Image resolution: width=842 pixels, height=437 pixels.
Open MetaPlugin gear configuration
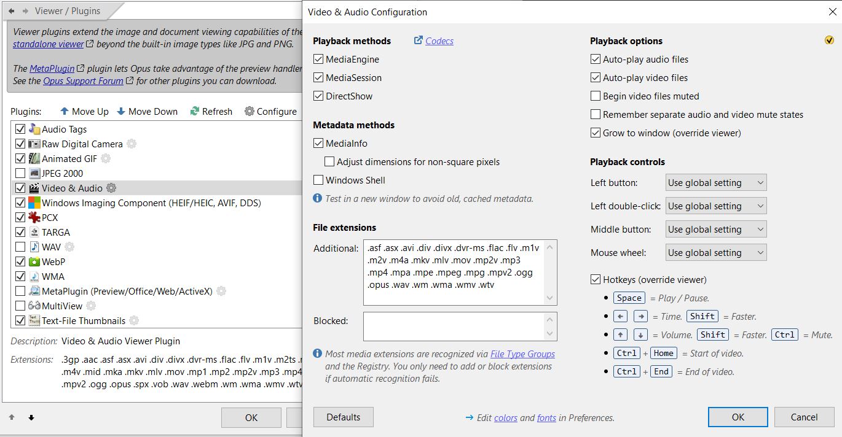[221, 291]
